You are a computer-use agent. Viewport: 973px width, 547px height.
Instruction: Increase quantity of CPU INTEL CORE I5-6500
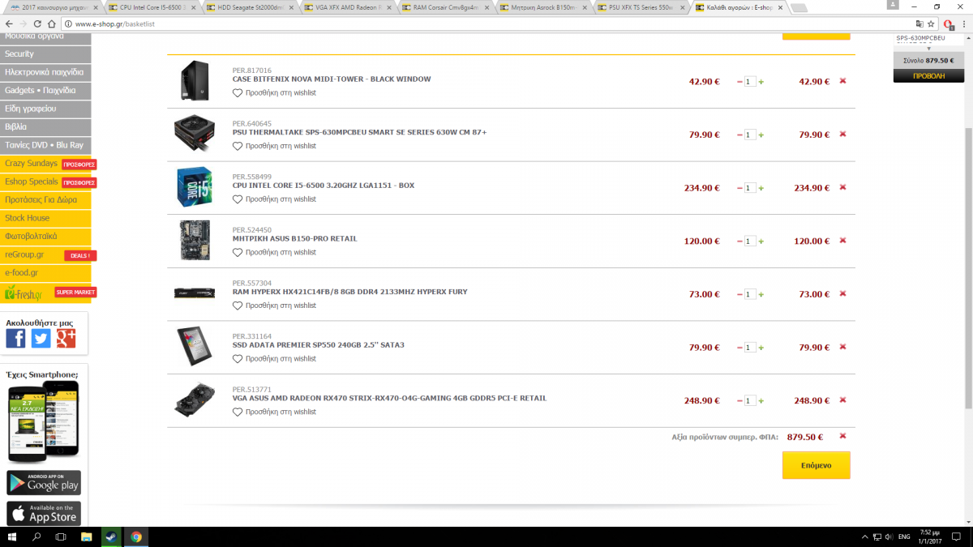click(761, 188)
